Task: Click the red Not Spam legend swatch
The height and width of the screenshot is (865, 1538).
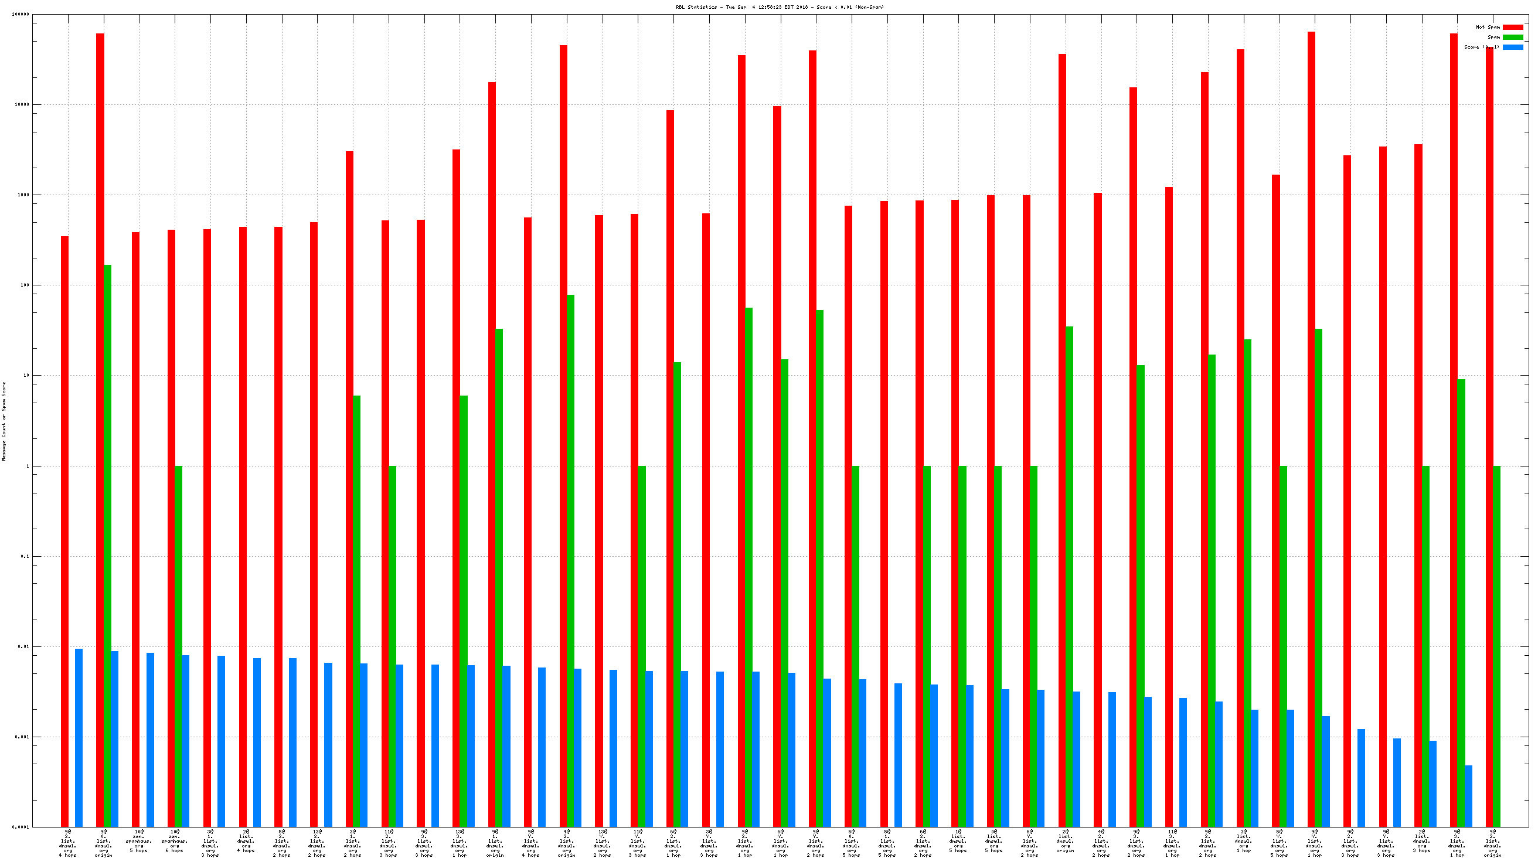Action: click(1512, 27)
